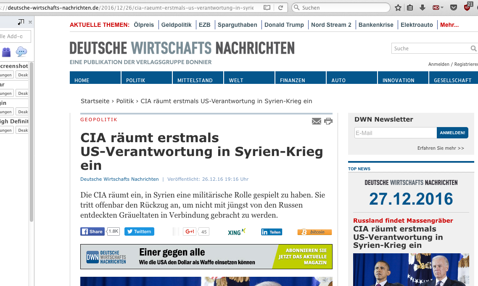Open the Donald Trump topic link
The image size is (478, 286).
[284, 25]
